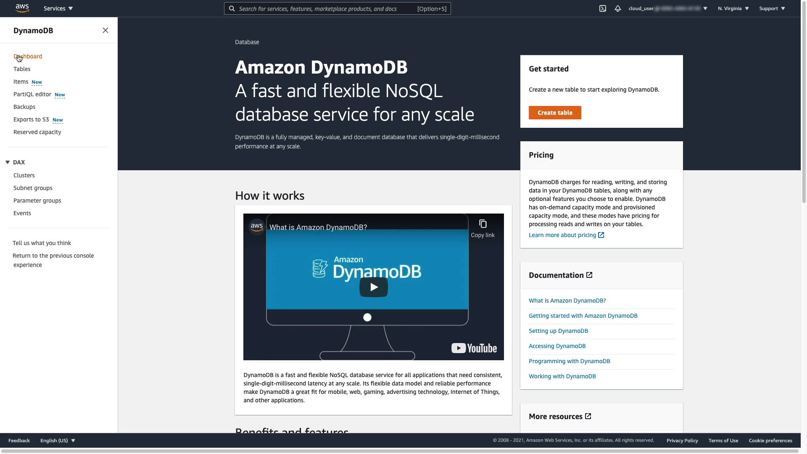Image resolution: width=807 pixels, height=454 pixels.
Task: Close the DynamoDB side navigation panel
Action: 105,30
